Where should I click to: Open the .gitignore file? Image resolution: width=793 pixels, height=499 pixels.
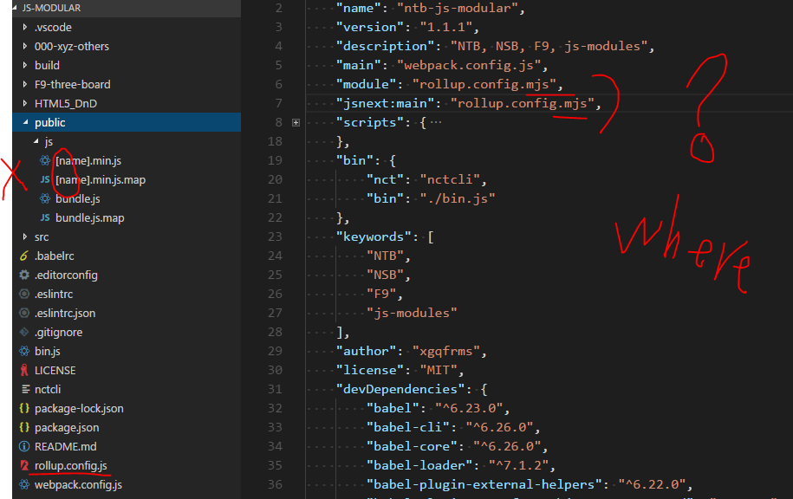pyautogui.click(x=58, y=332)
